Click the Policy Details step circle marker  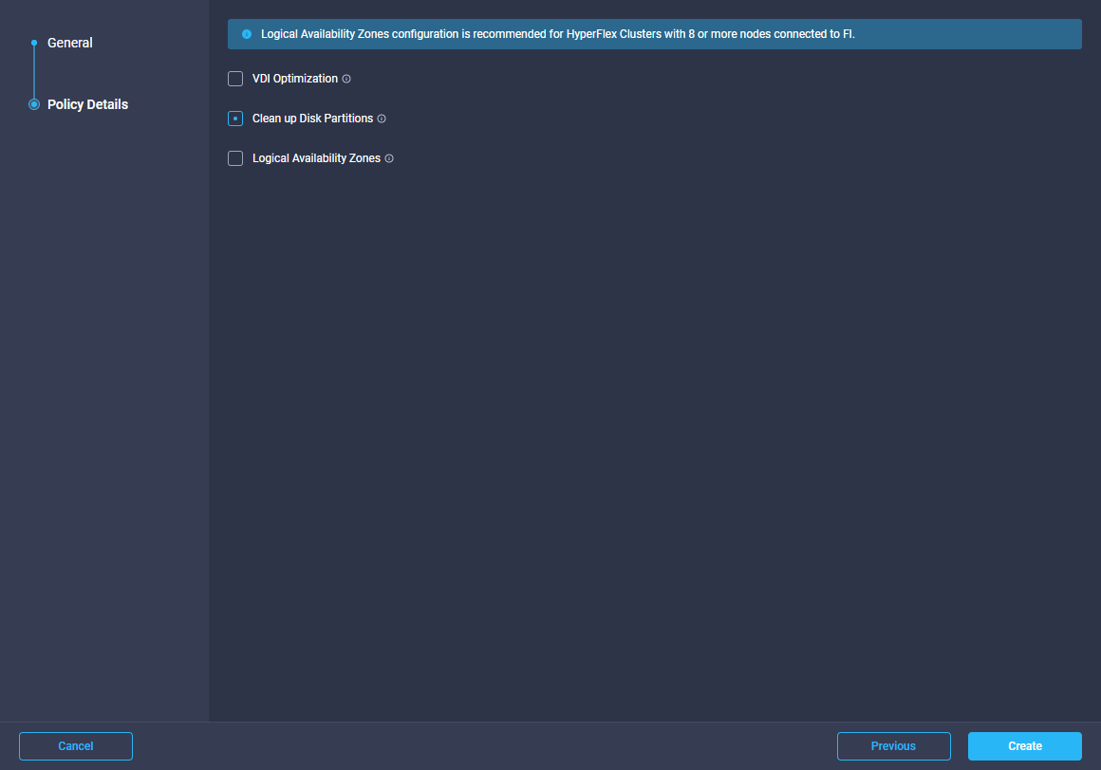coord(34,104)
